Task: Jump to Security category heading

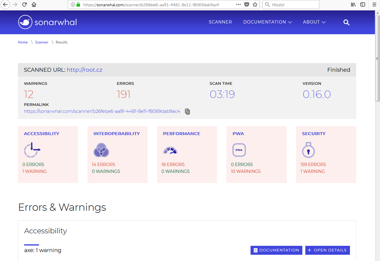Action: click(x=314, y=134)
